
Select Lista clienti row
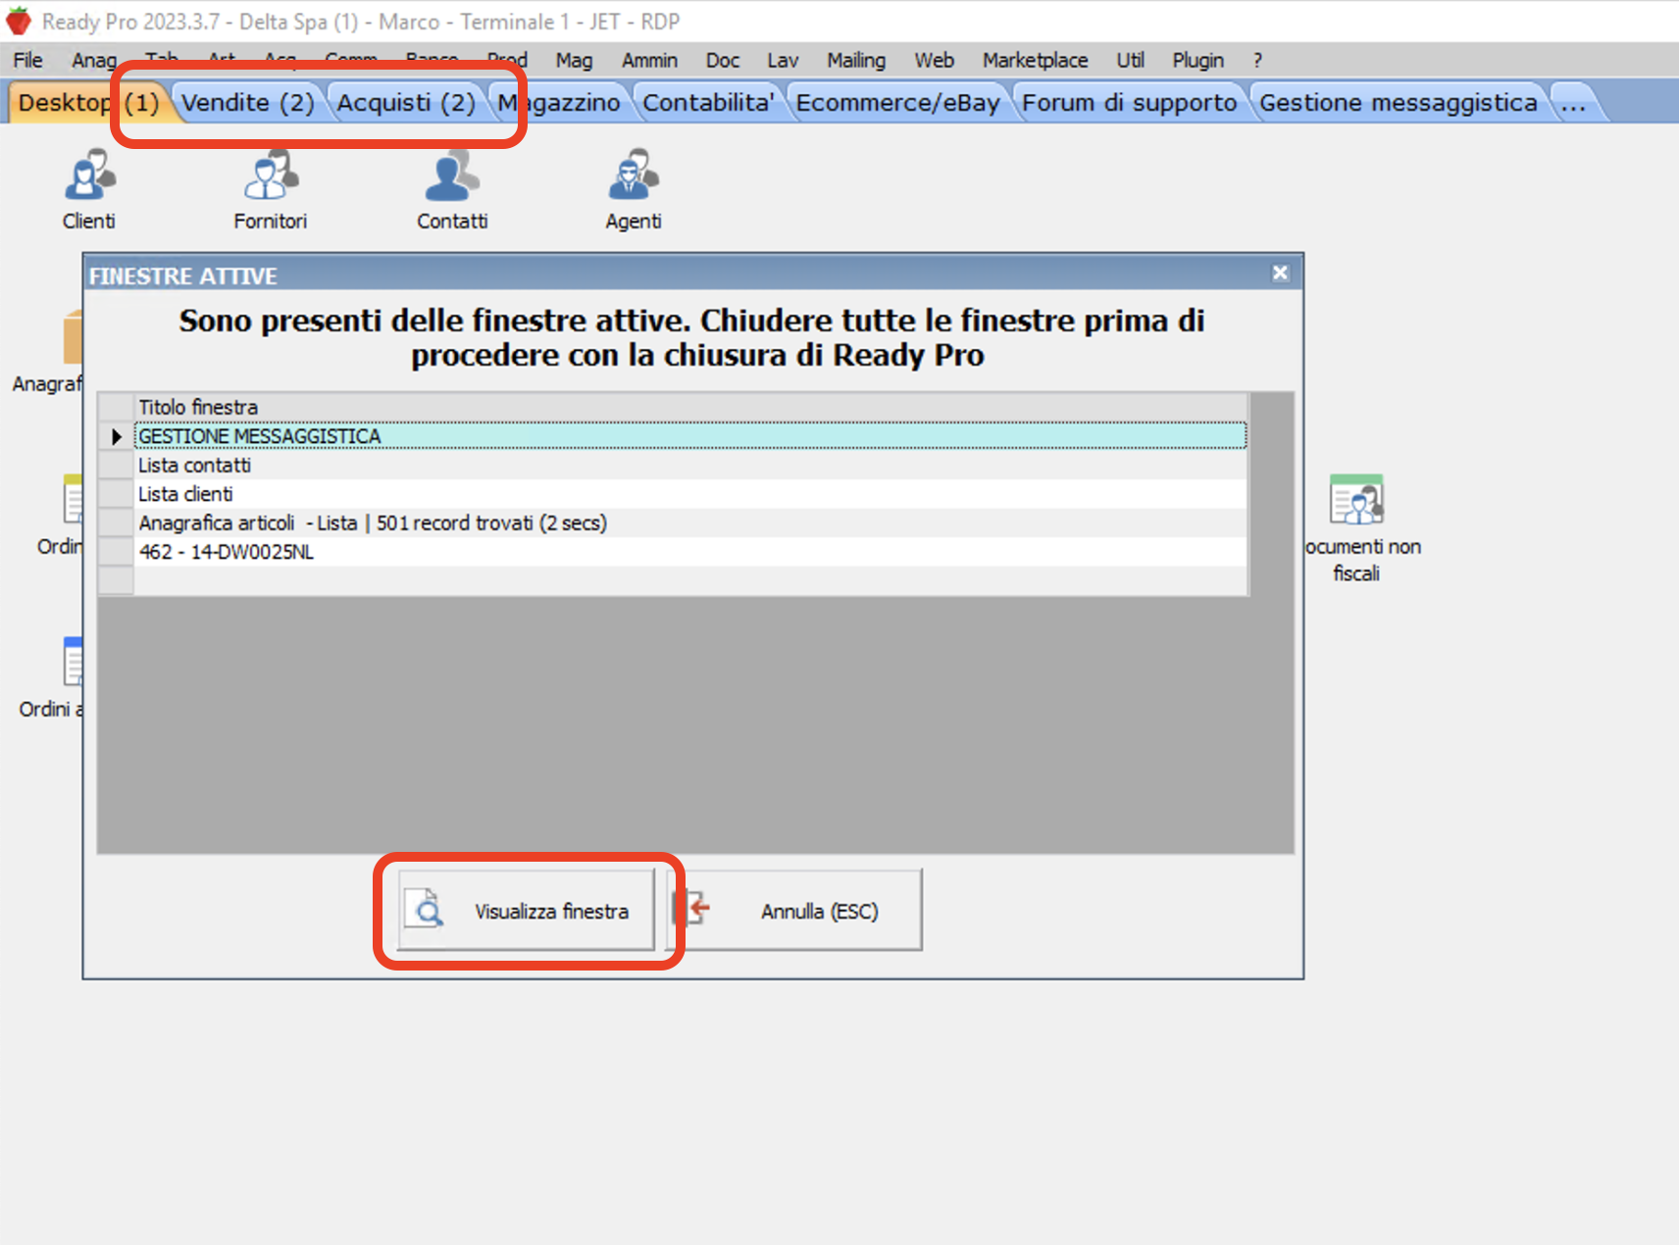pos(690,494)
